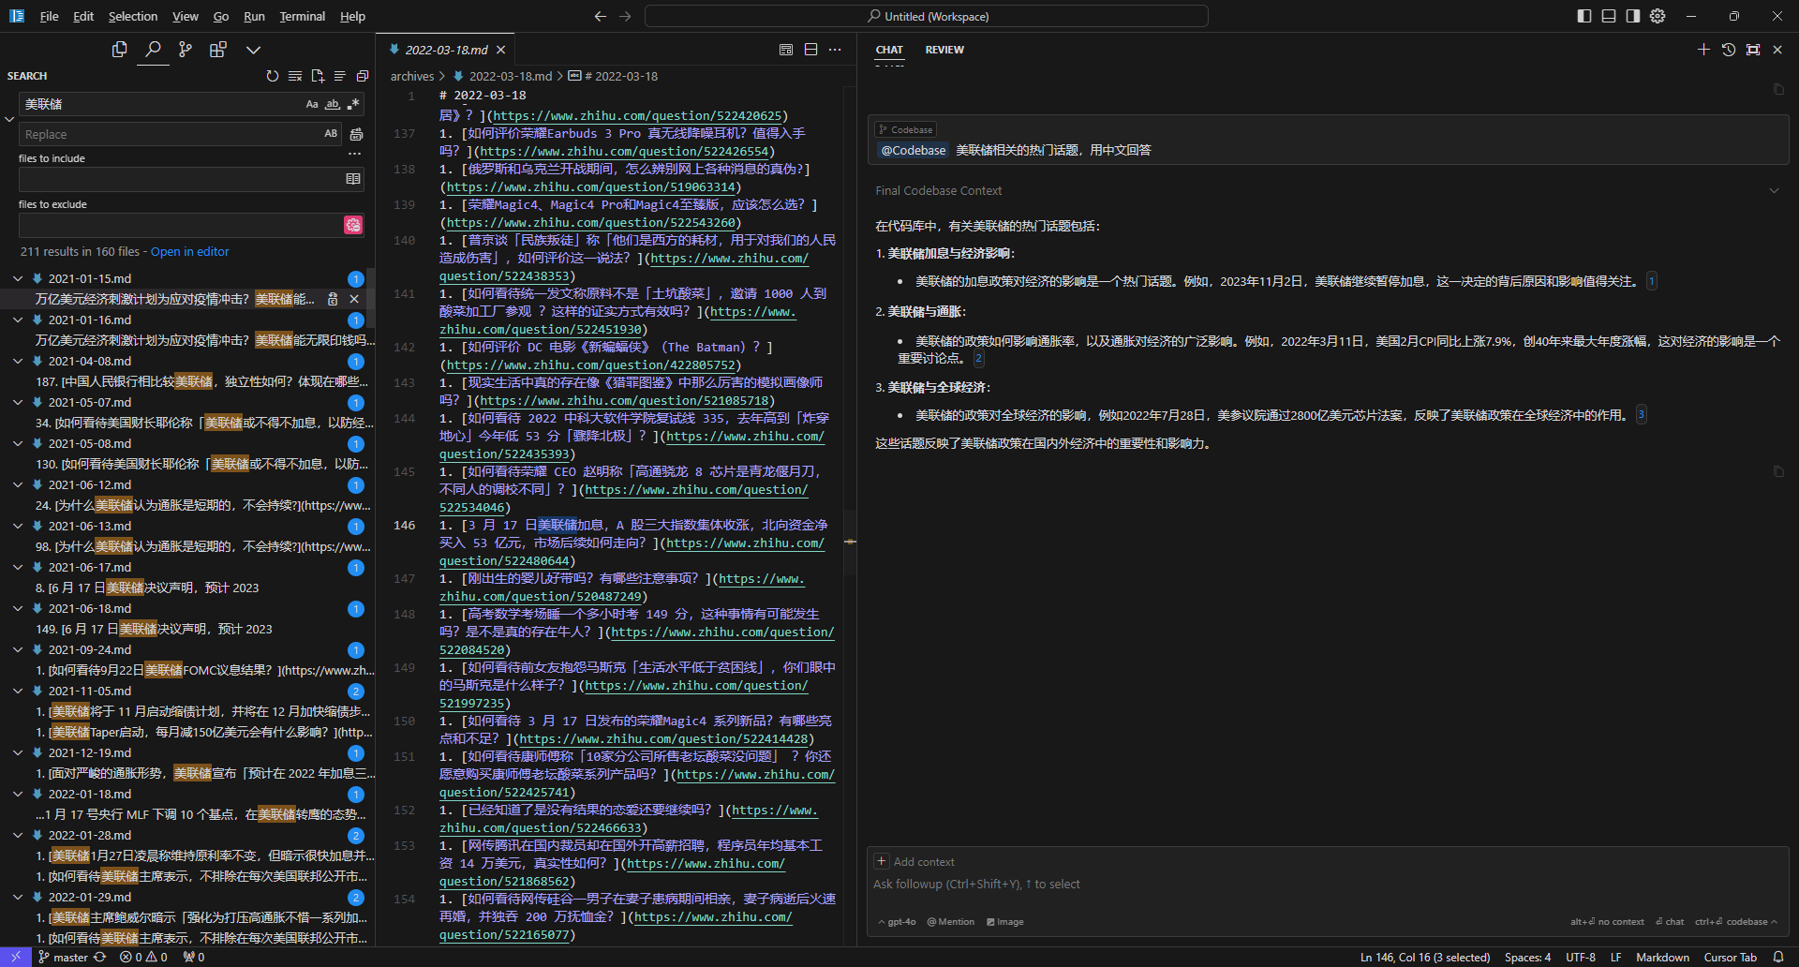The height and width of the screenshot is (967, 1799).
Task: Start a new chat with plus icon
Action: 1703,50
